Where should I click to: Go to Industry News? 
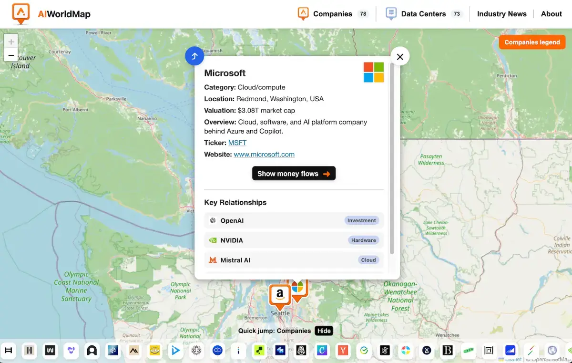(x=502, y=14)
